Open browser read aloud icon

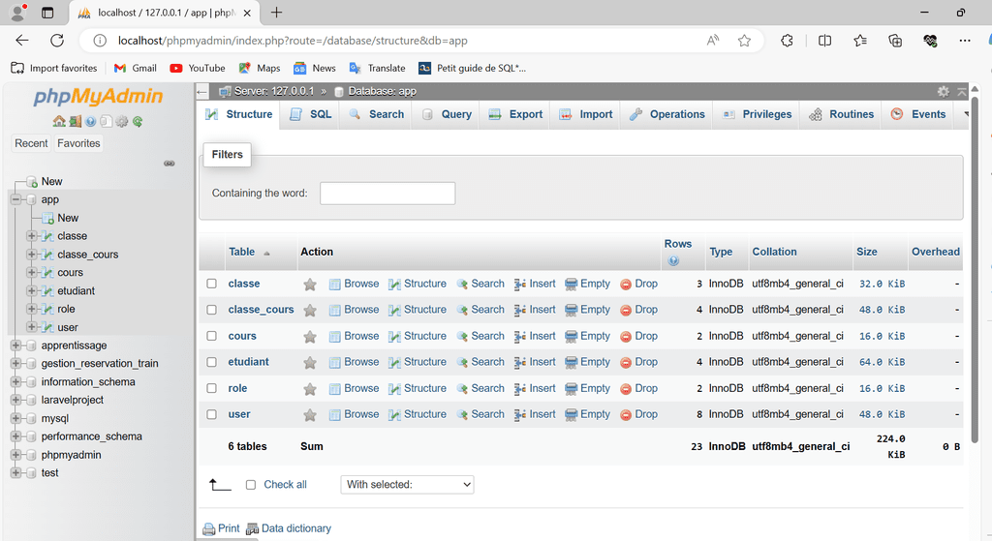click(x=713, y=41)
